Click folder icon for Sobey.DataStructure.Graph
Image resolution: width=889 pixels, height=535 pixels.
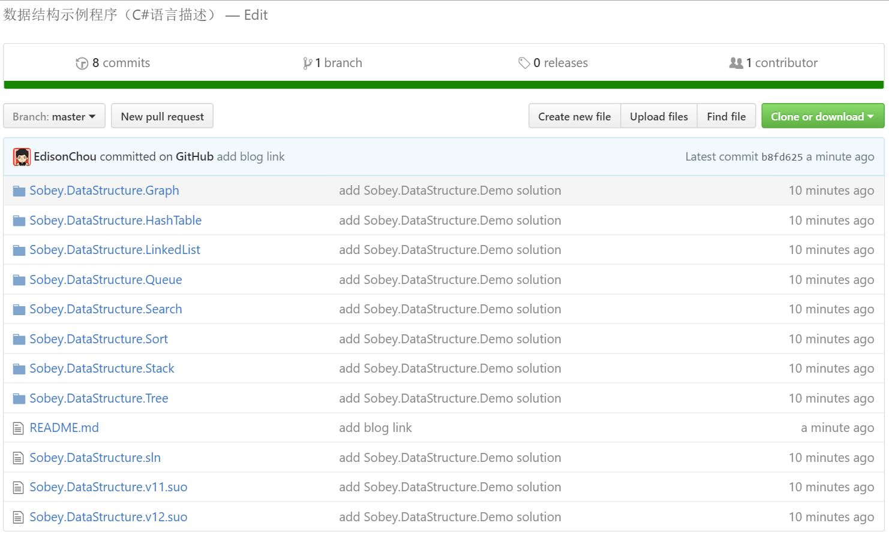point(19,191)
